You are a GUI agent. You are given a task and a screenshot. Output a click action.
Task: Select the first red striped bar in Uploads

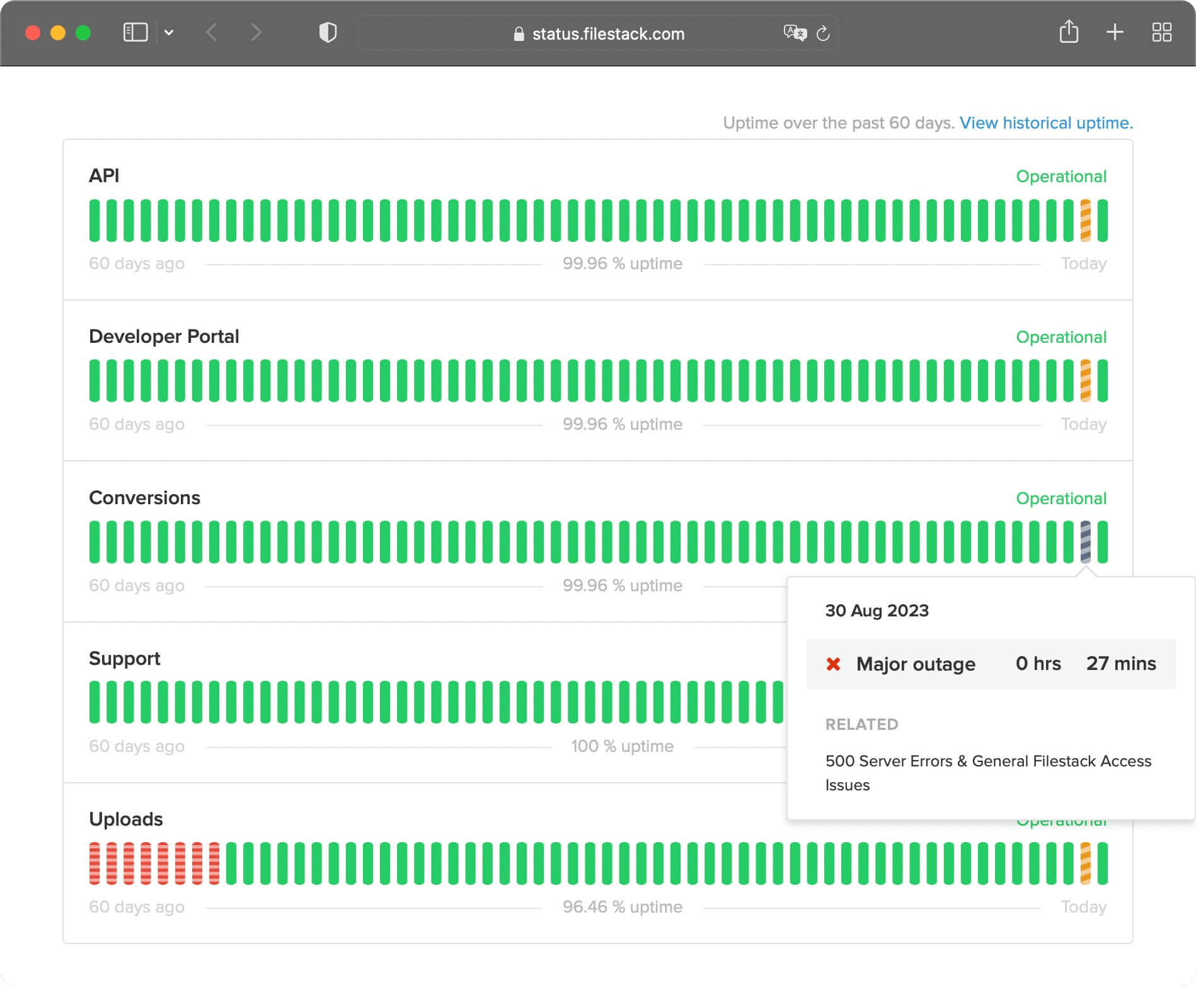95,863
